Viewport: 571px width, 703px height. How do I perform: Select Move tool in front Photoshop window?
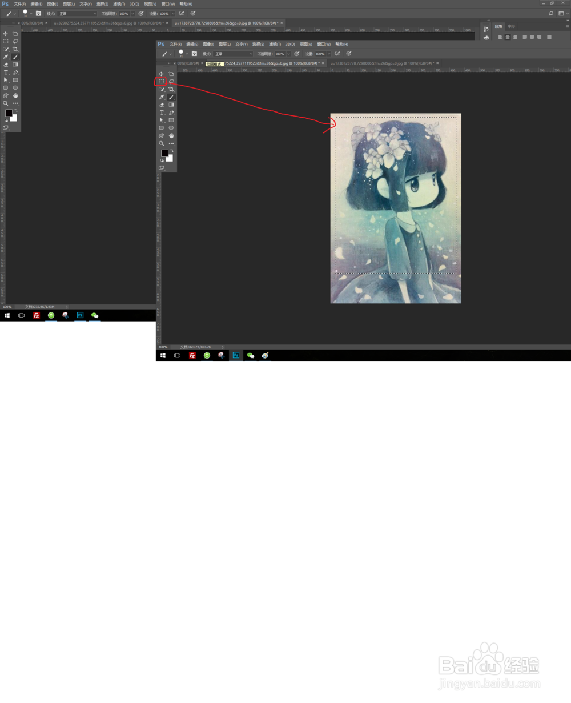161,74
